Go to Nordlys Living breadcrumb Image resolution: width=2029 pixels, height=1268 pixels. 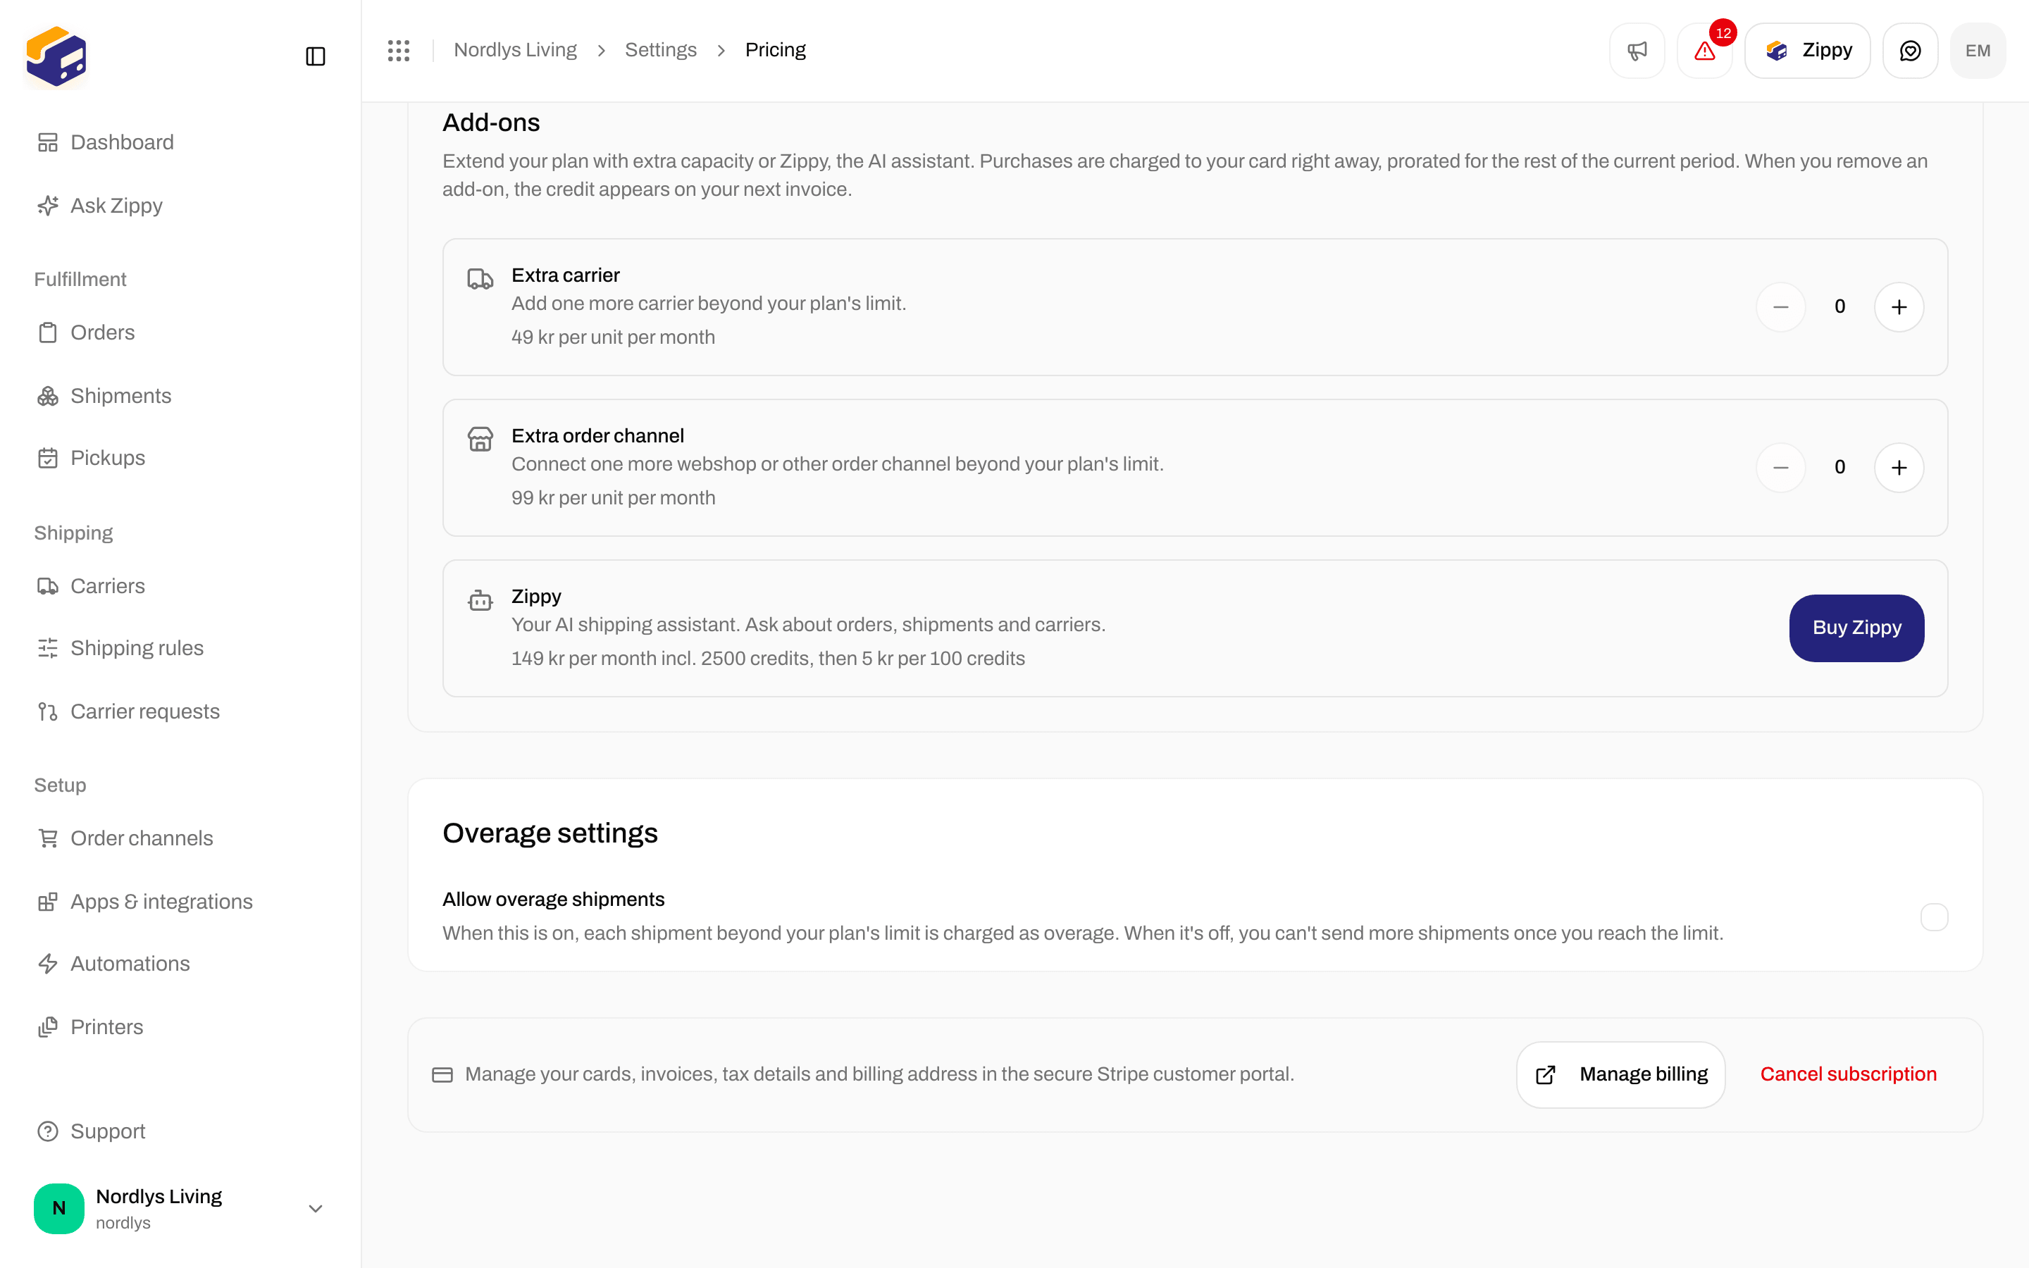pyautogui.click(x=515, y=50)
